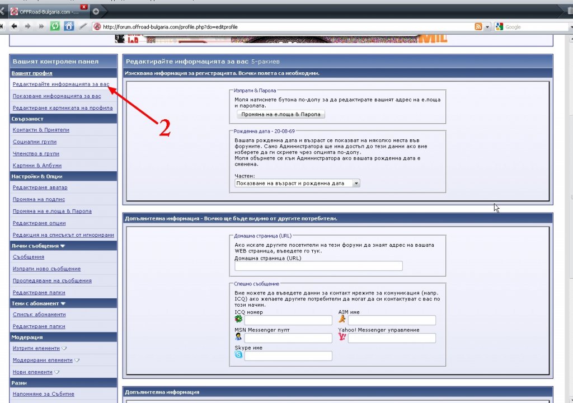Open Показване информацията за вас link
Image resolution: width=573 pixels, height=403 pixels.
57,96
